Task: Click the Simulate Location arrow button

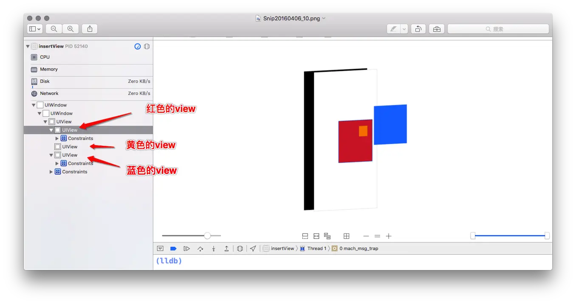Action: [x=253, y=248]
